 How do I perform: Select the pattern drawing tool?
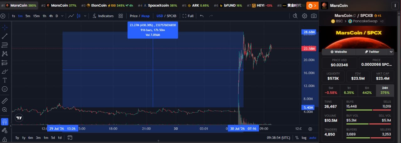pos(5,54)
